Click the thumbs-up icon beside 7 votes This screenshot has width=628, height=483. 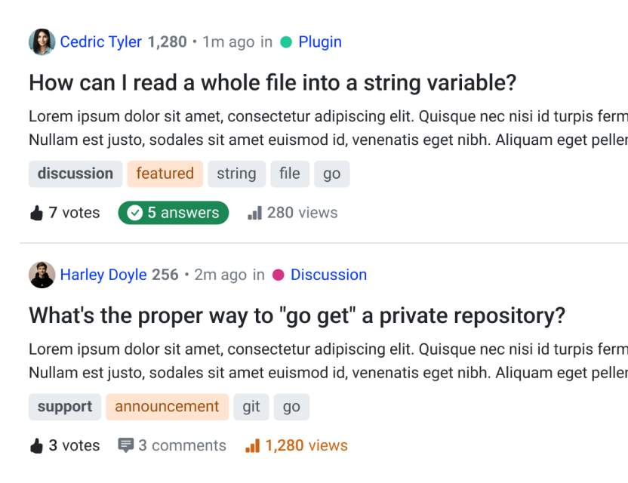click(36, 214)
